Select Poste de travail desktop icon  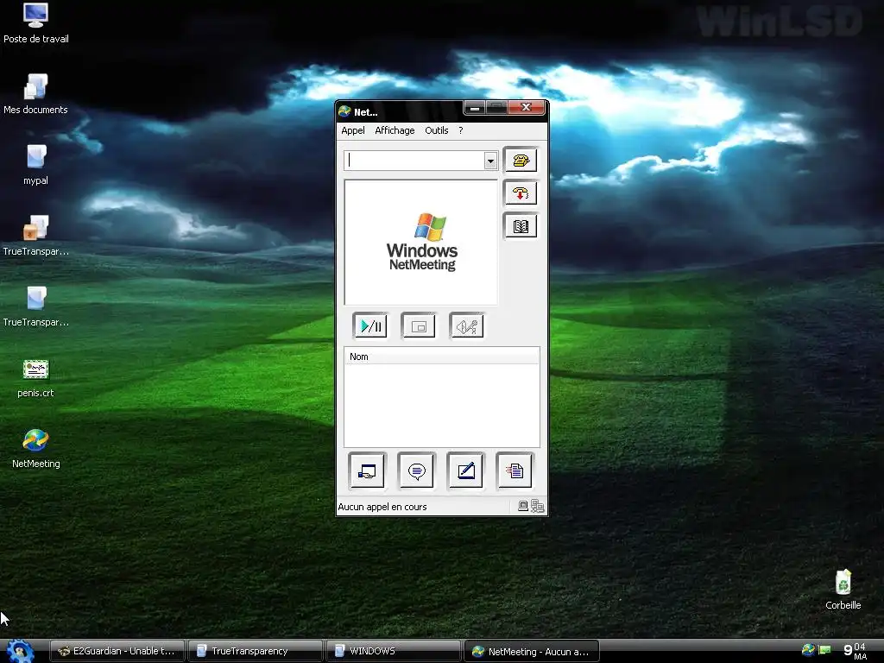(35, 23)
